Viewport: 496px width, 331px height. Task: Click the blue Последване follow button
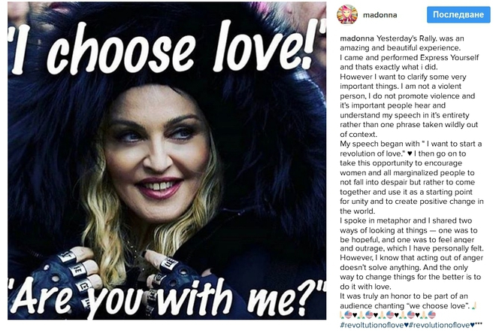click(458, 14)
